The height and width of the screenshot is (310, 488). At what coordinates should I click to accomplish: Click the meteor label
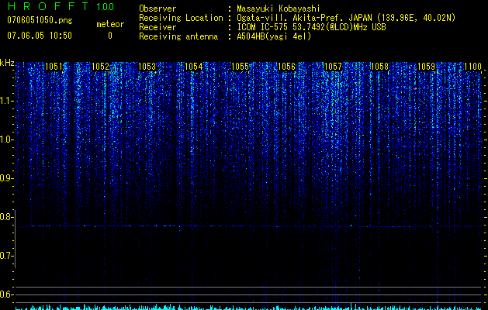110,24
